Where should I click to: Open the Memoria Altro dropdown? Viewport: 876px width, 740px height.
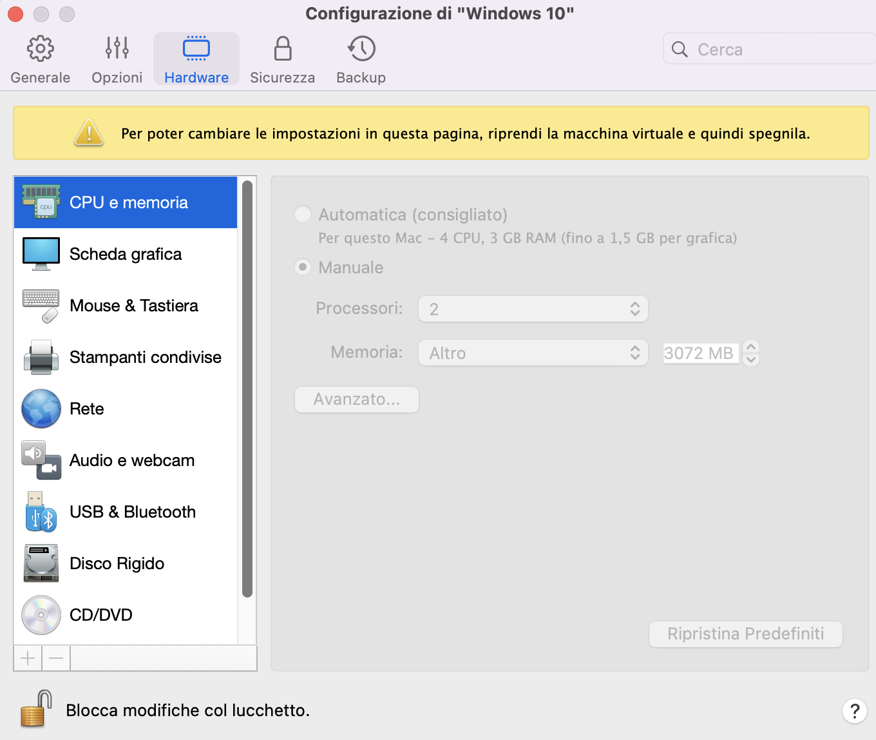click(533, 353)
